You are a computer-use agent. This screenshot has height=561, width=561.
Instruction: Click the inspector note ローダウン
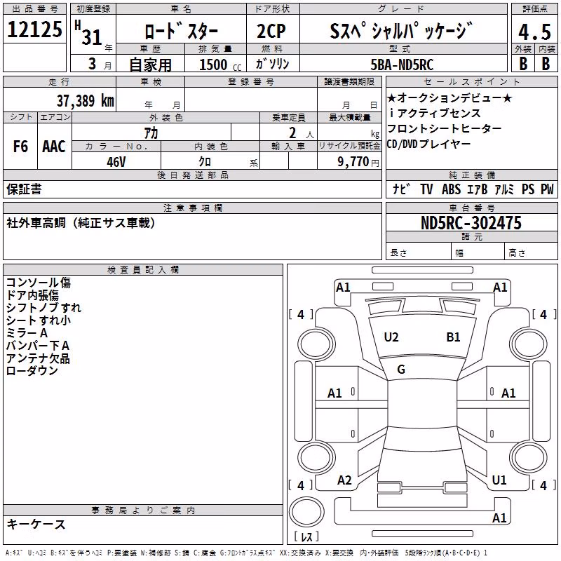[x=32, y=370]
